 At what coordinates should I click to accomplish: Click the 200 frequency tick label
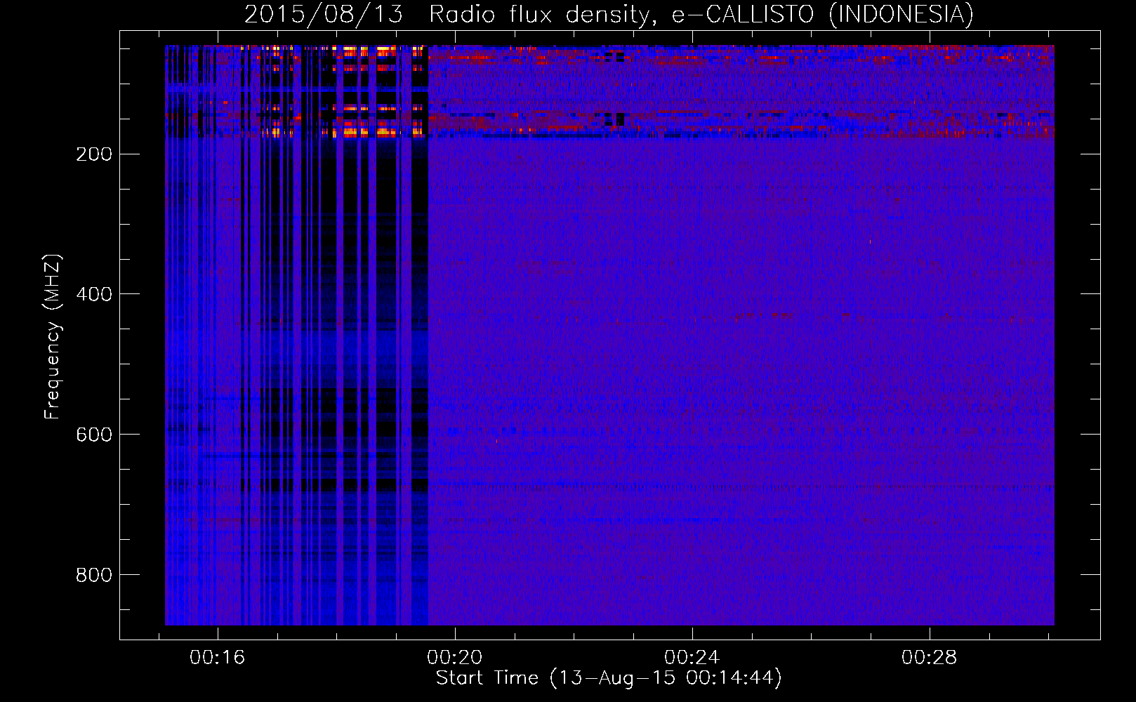point(94,154)
